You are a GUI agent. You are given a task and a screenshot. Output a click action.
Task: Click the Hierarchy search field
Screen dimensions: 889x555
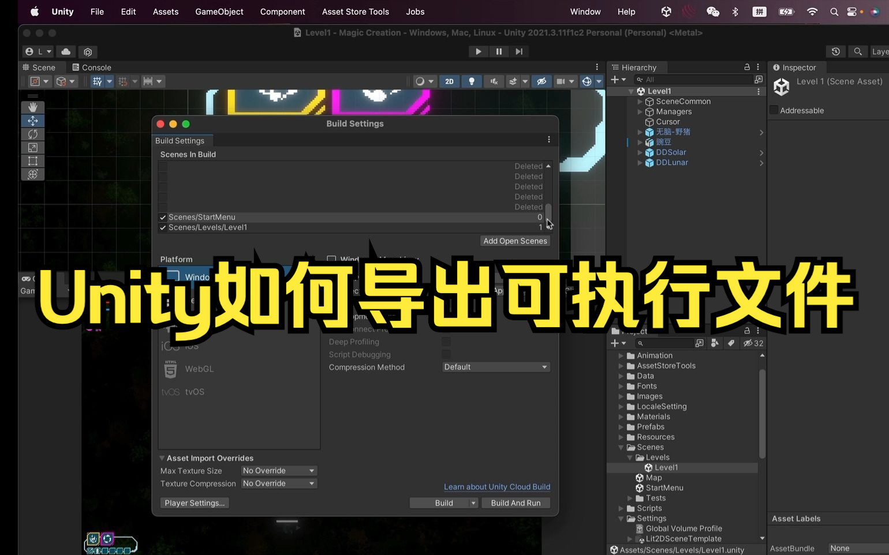[x=693, y=80]
